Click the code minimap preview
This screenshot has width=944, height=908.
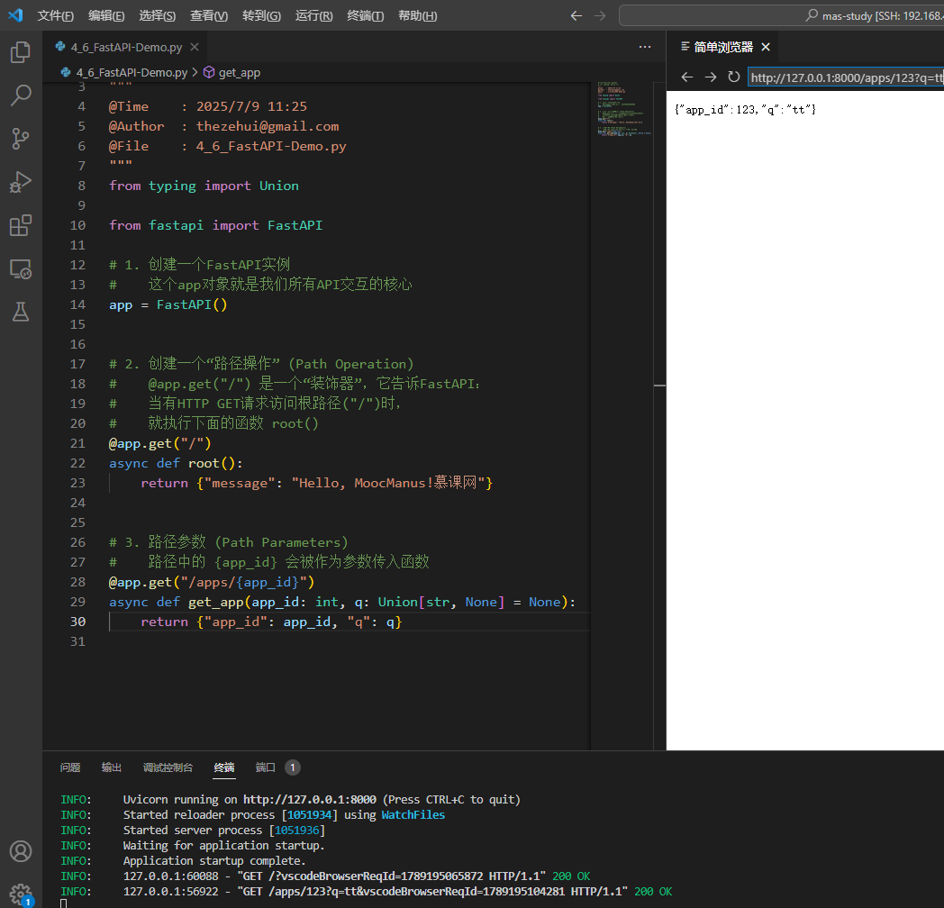[624, 109]
